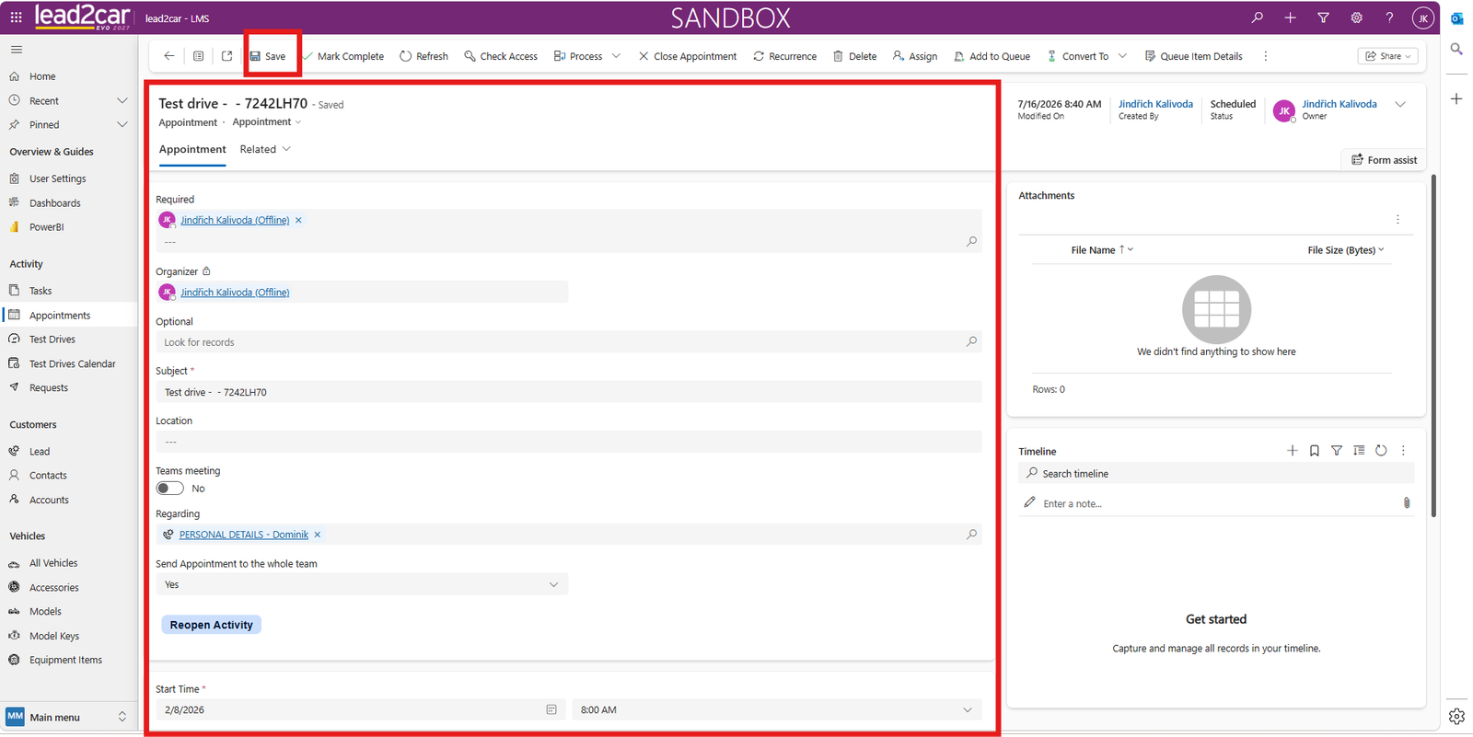The width and height of the screenshot is (1473, 737).
Task: Open the timeline filter funnel
Action: tap(1337, 451)
